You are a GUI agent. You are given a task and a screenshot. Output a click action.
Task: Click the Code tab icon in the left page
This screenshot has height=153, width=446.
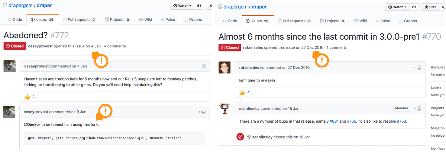point(9,20)
